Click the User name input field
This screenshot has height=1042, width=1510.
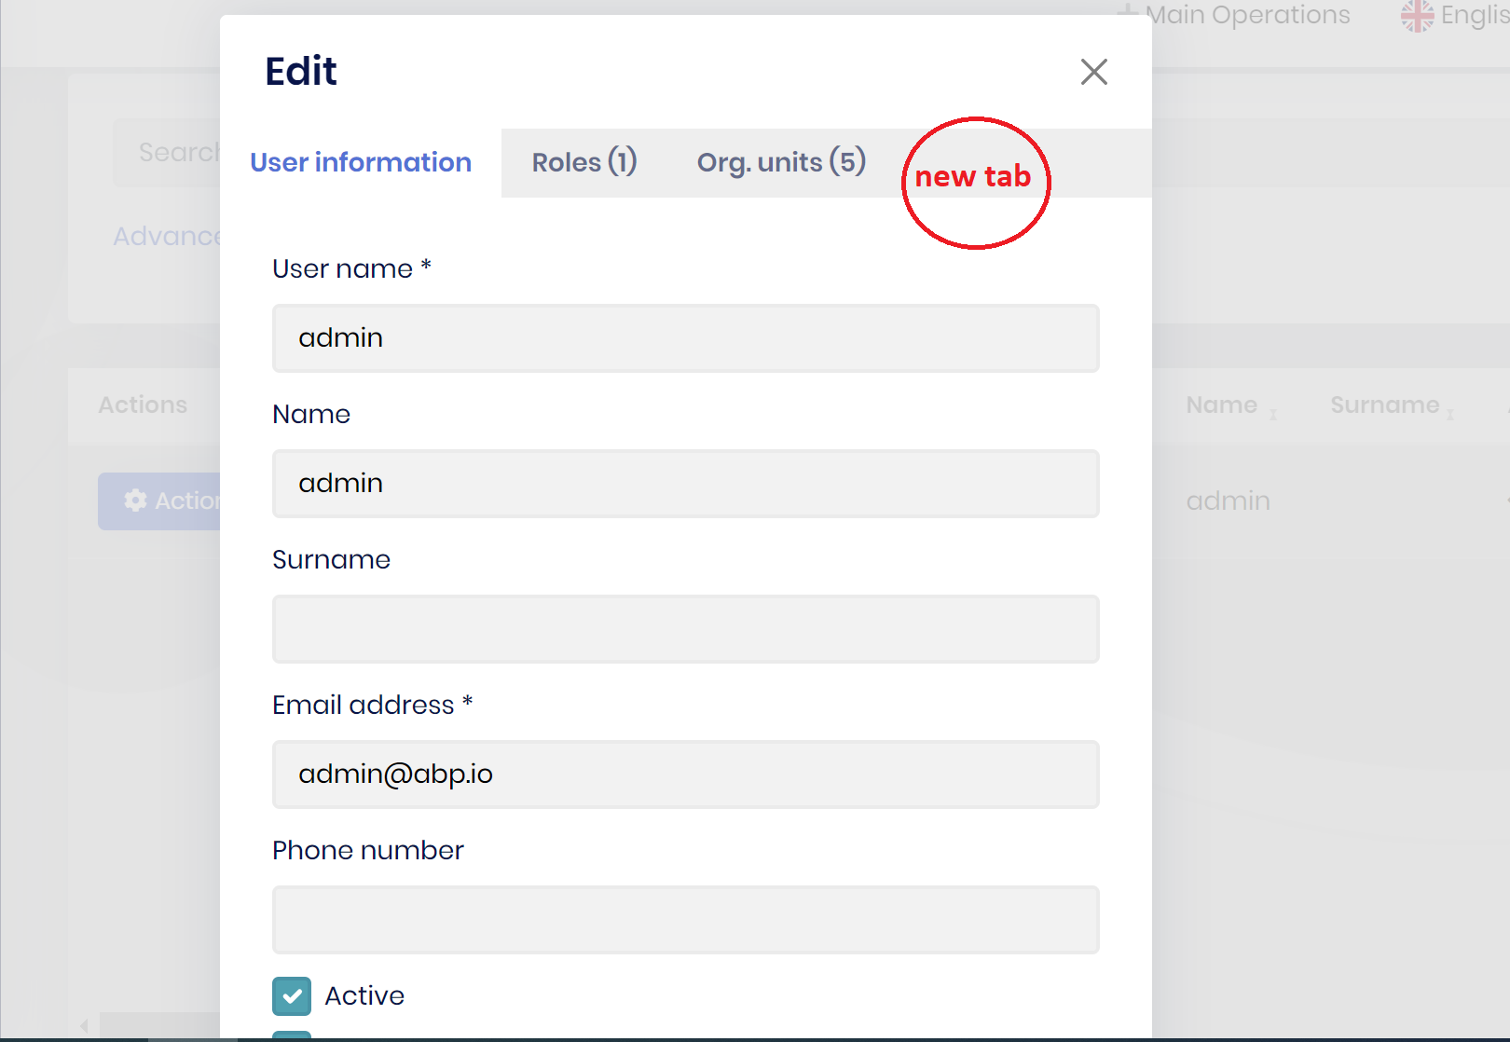point(685,338)
